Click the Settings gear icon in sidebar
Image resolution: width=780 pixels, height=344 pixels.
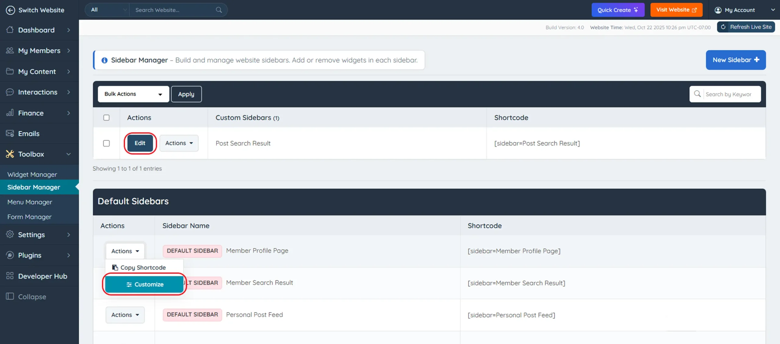click(10, 234)
